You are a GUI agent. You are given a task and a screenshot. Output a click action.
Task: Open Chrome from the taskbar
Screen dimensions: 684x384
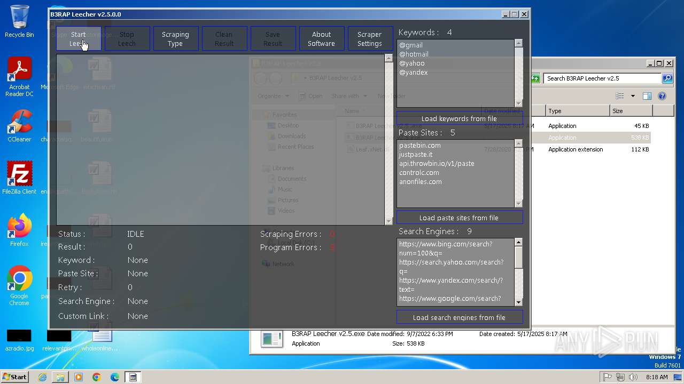[97, 377]
